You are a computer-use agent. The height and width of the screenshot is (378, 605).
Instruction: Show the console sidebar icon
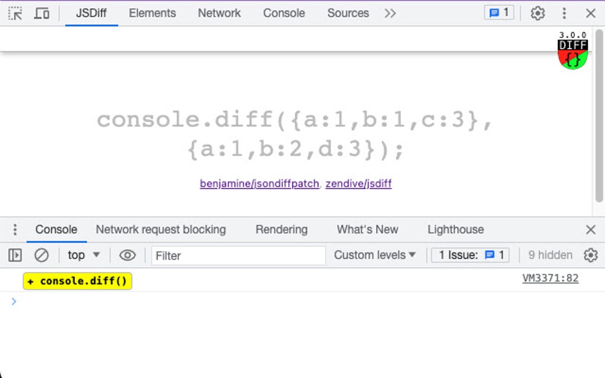14,255
